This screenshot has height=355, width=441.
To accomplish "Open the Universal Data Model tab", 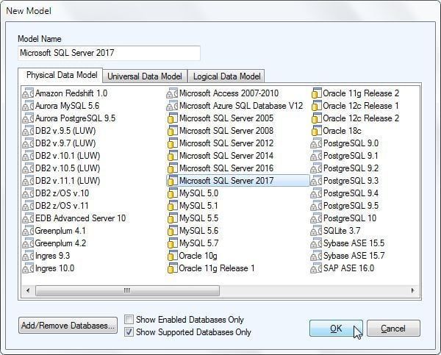I will pyautogui.click(x=145, y=76).
